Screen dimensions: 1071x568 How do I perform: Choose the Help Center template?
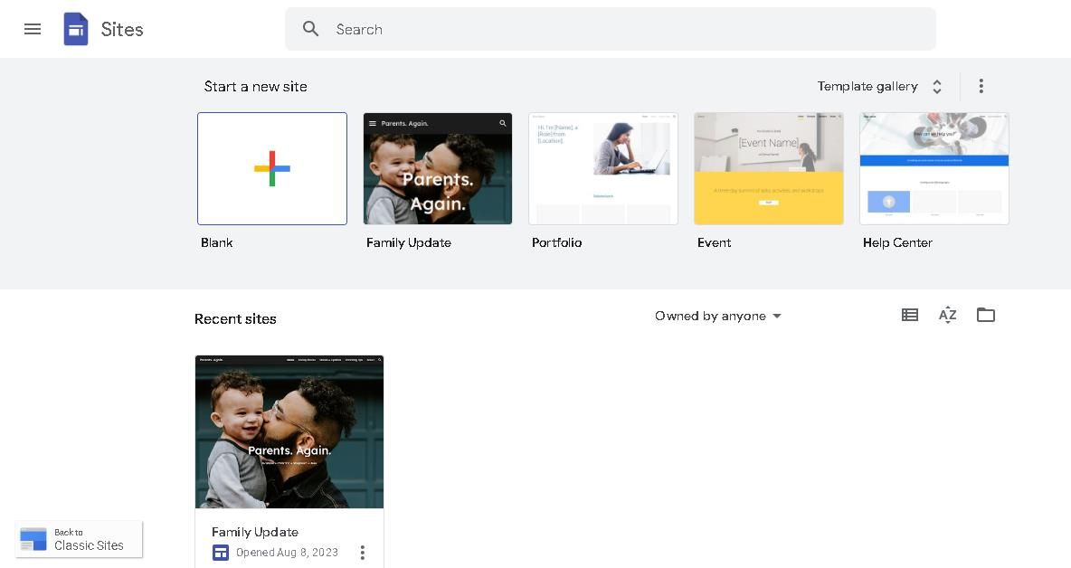coord(934,168)
